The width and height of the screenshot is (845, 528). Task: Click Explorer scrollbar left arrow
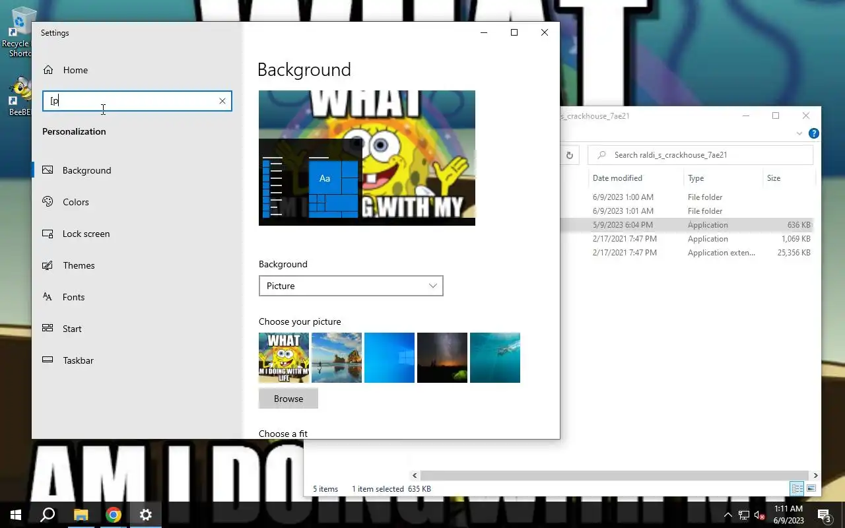(x=415, y=475)
